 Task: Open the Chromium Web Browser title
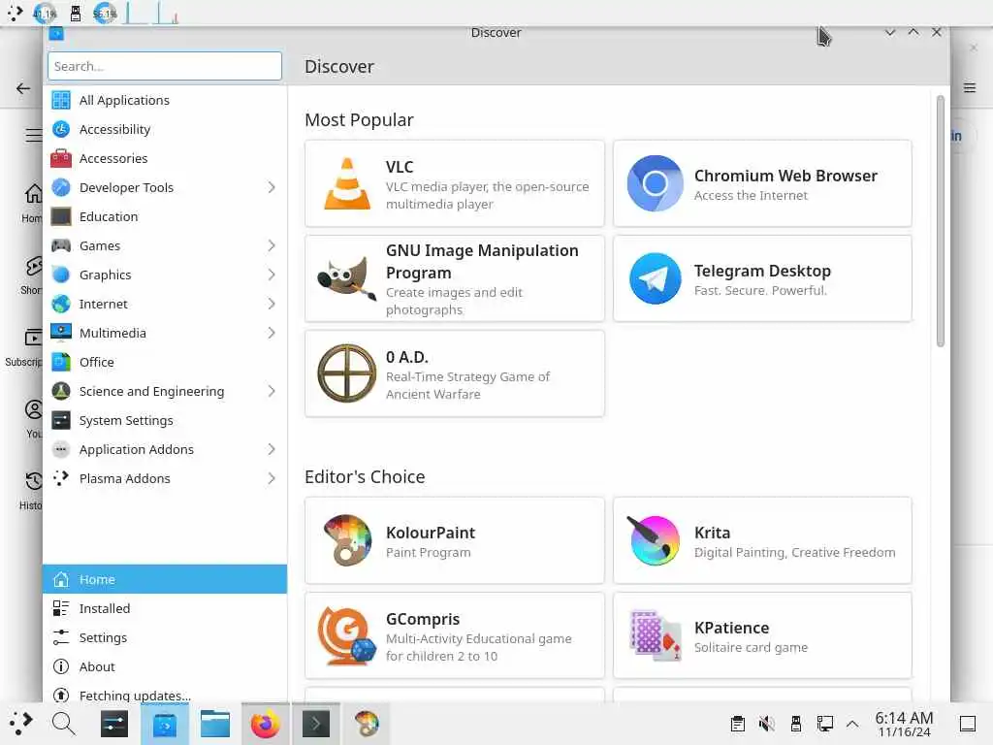[x=785, y=176]
